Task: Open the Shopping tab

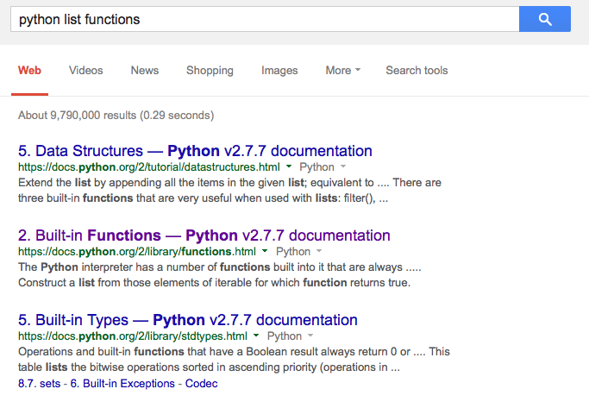Action: 210,71
